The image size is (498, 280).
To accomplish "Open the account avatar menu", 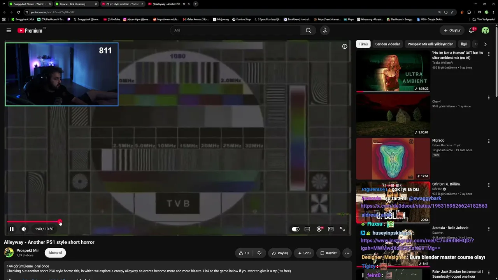I will click(x=485, y=30).
